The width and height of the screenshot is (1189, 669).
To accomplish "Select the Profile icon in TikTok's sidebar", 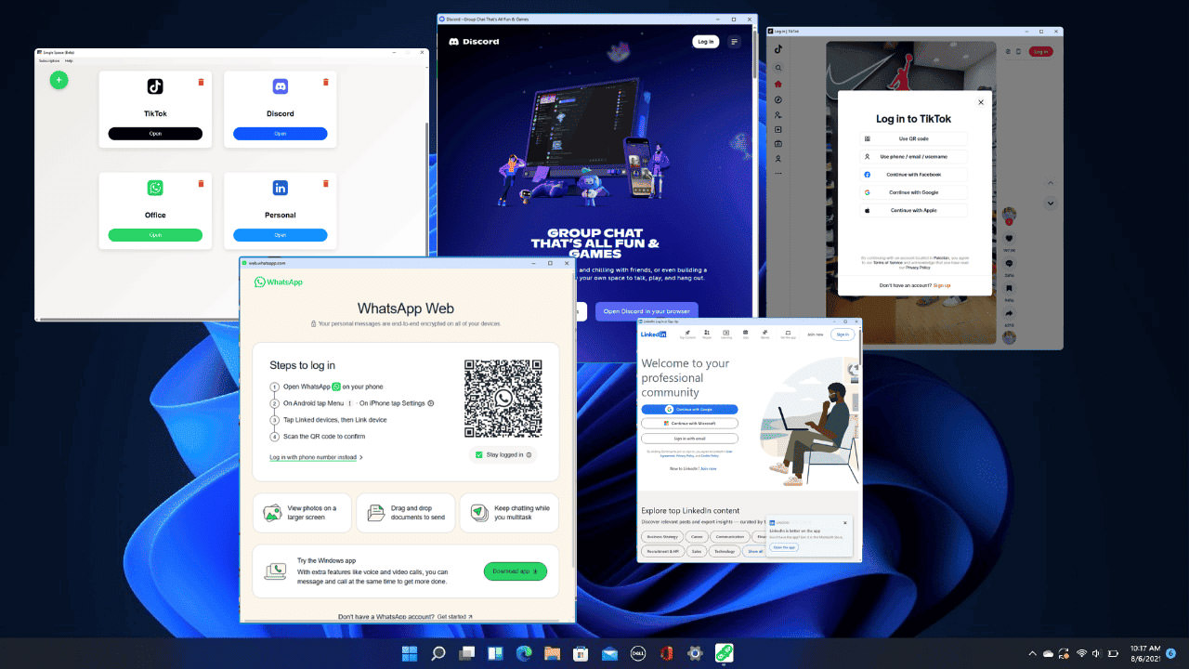I will tap(778, 156).
